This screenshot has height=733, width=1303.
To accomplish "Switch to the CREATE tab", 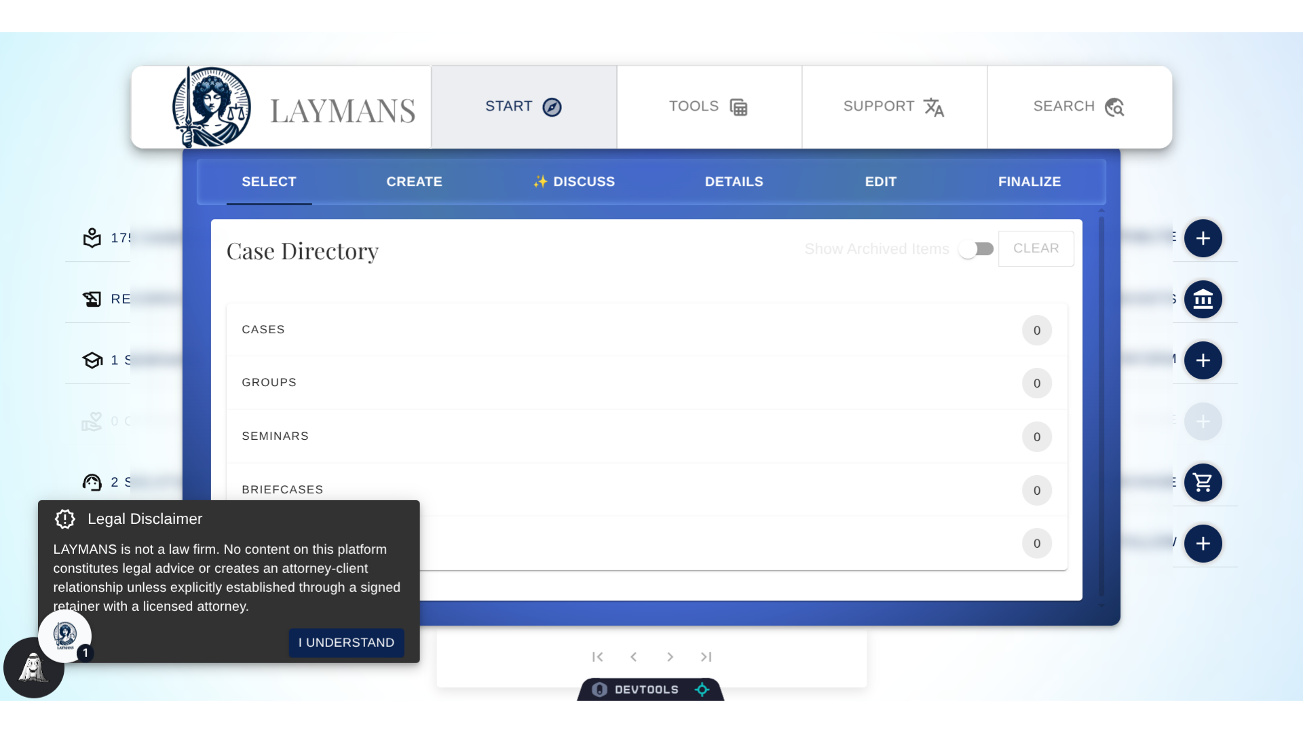I will 414,181.
